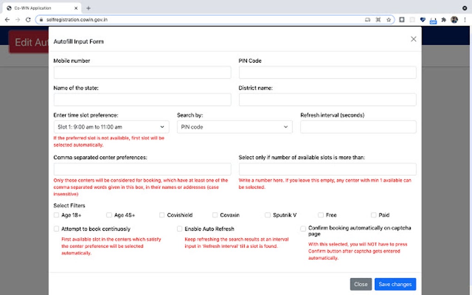
Task: Enable the Age 18+ filter checkbox
Action: click(x=56, y=215)
